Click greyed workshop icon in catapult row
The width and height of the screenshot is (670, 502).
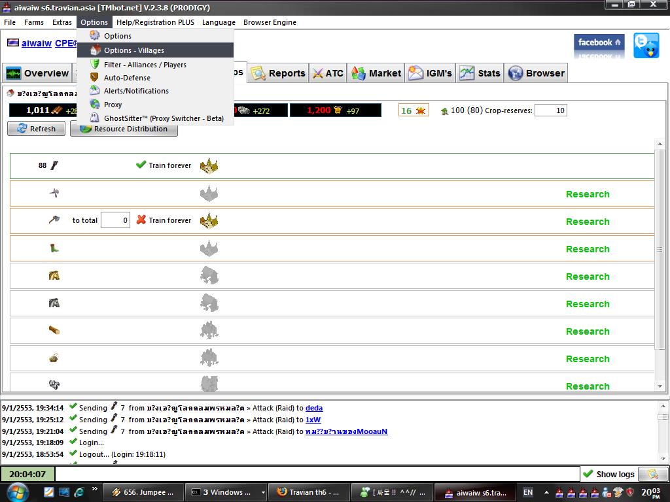point(209,358)
